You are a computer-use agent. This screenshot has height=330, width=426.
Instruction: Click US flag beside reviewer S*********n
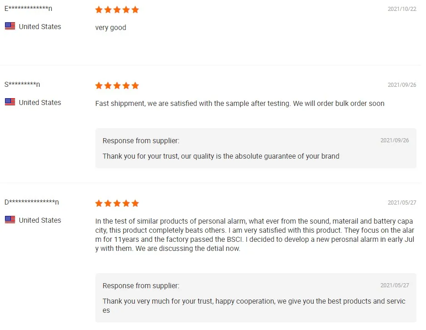(x=10, y=102)
